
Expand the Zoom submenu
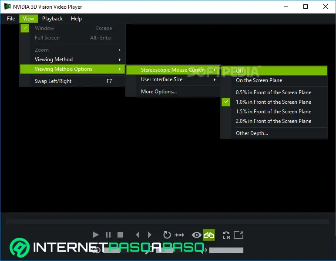pos(72,50)
